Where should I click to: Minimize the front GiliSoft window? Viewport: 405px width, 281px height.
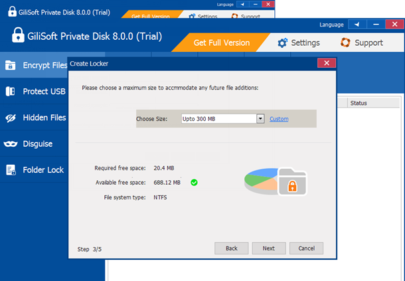[376, 25]
